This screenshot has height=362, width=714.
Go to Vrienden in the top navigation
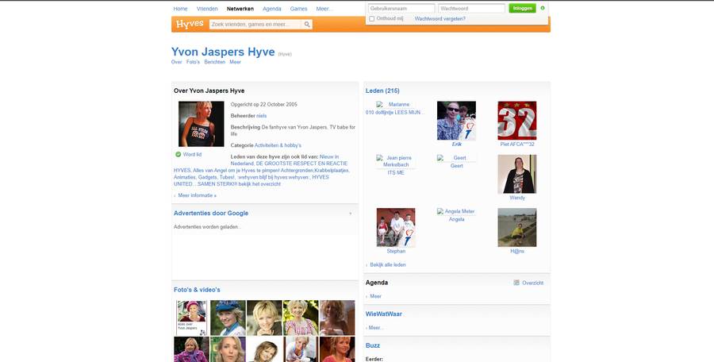pos(207,9)
